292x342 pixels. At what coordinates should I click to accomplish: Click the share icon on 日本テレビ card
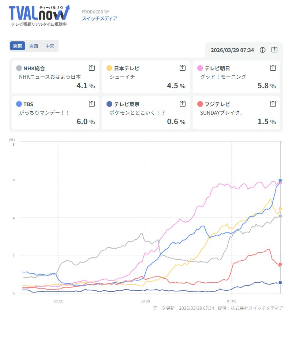(182, 68)
